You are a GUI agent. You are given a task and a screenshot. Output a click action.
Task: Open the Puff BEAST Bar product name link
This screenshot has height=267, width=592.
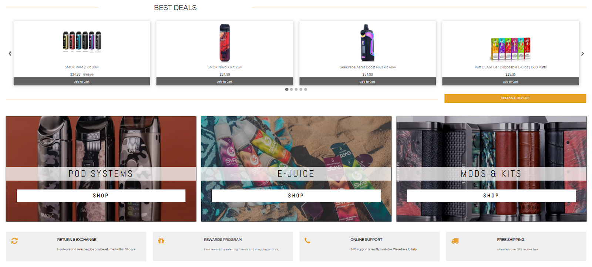[511, 67]
